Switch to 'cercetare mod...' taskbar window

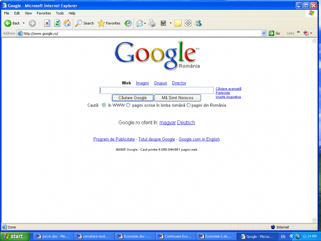click(x=93, y=237)
